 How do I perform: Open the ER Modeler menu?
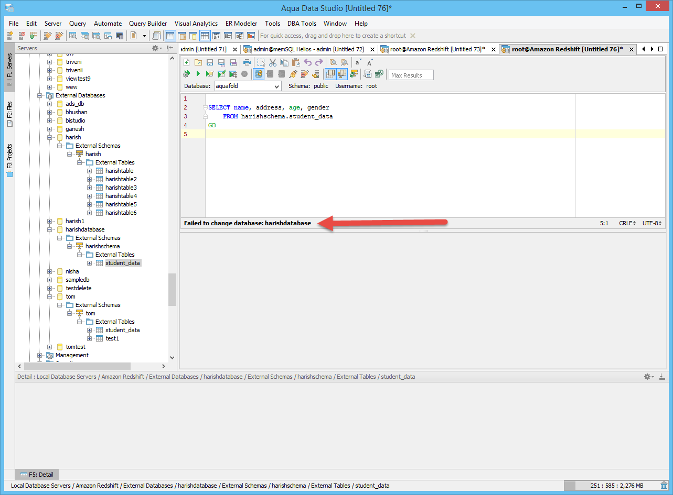coord(241,24)
